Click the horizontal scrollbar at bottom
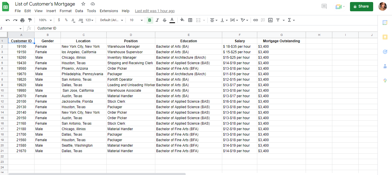 pyautogui.click(x=97, y=174)
